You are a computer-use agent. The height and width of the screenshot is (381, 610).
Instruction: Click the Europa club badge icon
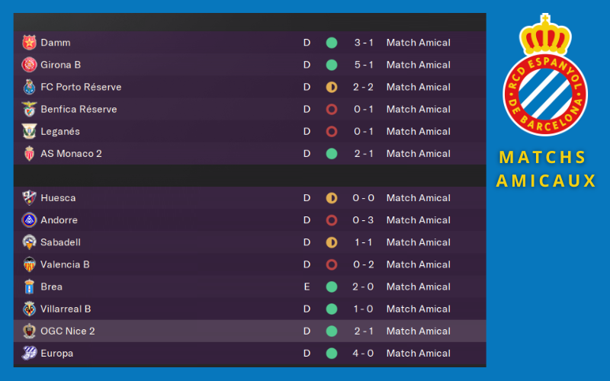(29, 353)
